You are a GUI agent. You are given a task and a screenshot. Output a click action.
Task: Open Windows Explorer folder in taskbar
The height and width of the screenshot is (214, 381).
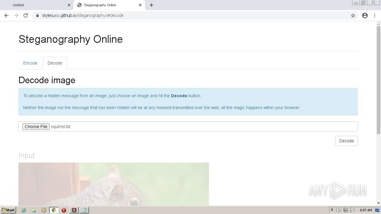[34, 210]
